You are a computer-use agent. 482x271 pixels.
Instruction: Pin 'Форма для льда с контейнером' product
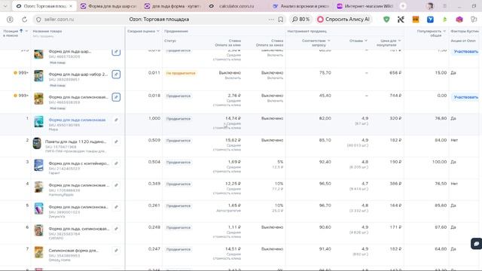pyautogui.click(x=116, y=163)
